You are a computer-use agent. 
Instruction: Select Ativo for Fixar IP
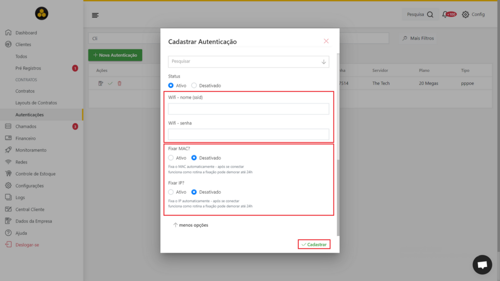coord(171,192)
